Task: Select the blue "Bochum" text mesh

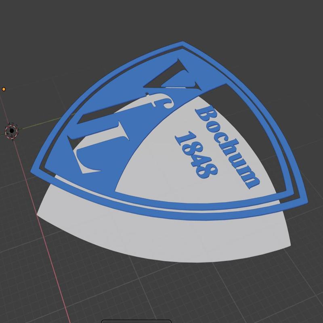Action: pos(228,147)
